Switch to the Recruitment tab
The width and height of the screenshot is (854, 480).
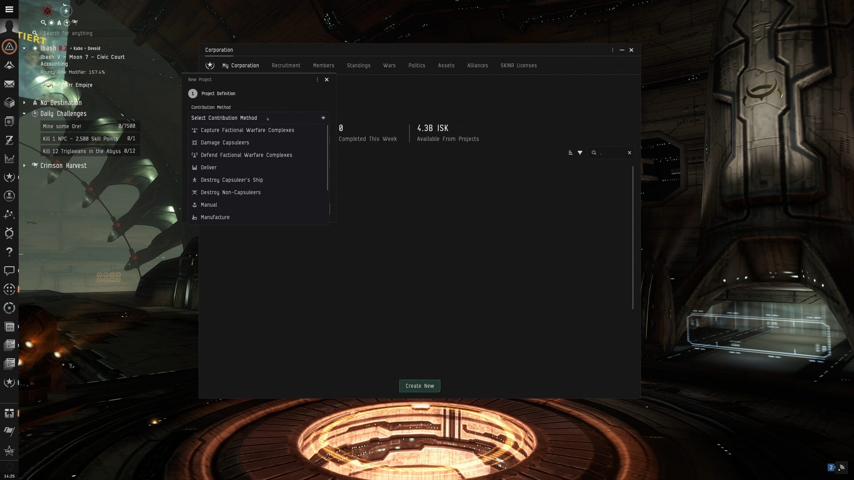point(286,65)
